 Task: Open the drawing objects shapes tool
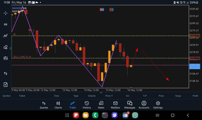point(5,47)
